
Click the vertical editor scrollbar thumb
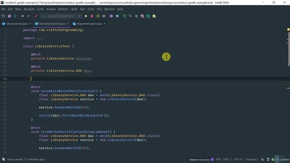(289, 49)
